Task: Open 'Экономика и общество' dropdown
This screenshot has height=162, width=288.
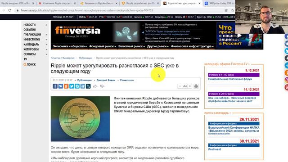Action: 70,46
